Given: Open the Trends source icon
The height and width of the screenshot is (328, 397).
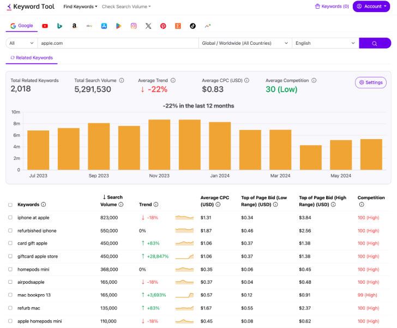Looking at the screenshot, I should point(208,26).
